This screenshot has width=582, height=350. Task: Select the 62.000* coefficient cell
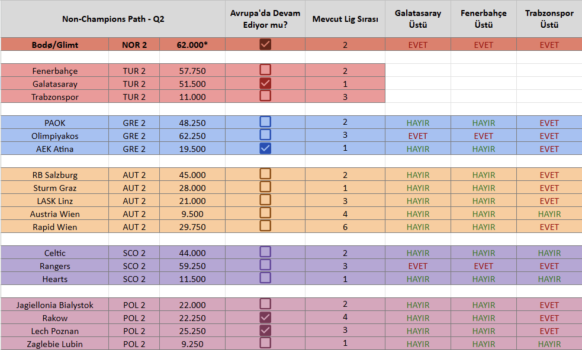[192, 44]
